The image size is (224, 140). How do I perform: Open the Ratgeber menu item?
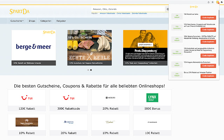[61, 21]
